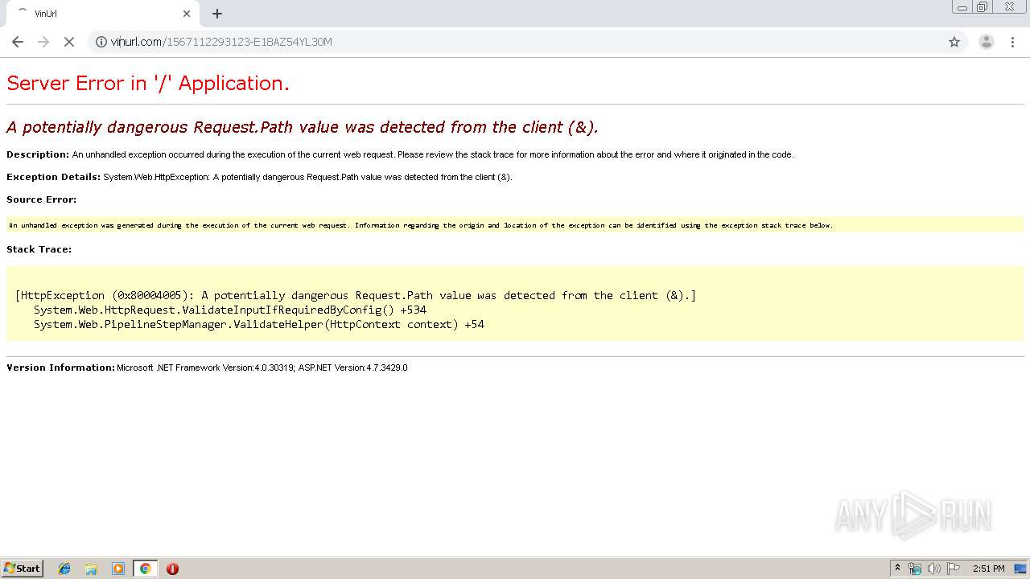This screenshot has width=1030, height=579.
Task: Click the Server Error heading
Action: (x=148, y=83)
